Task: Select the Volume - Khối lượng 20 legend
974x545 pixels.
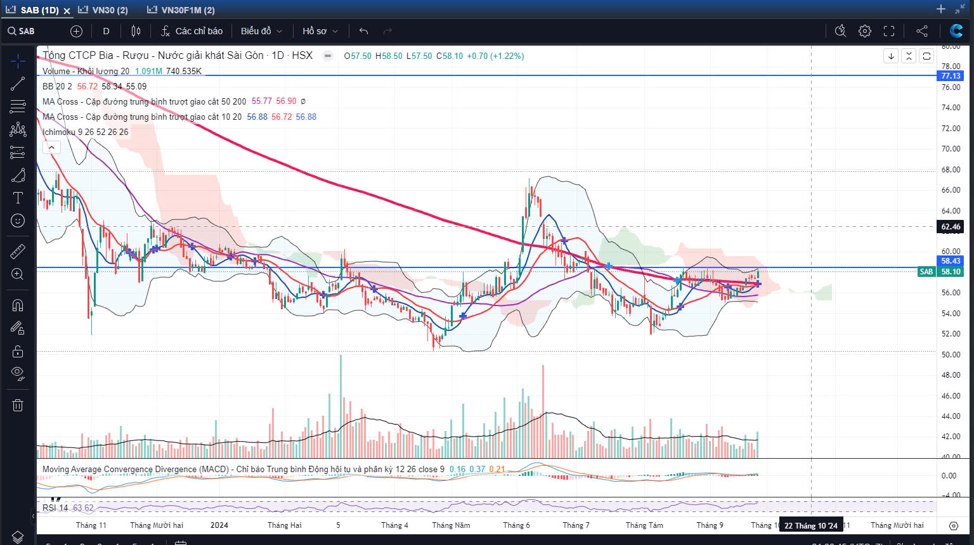Action: pos(86,71)
